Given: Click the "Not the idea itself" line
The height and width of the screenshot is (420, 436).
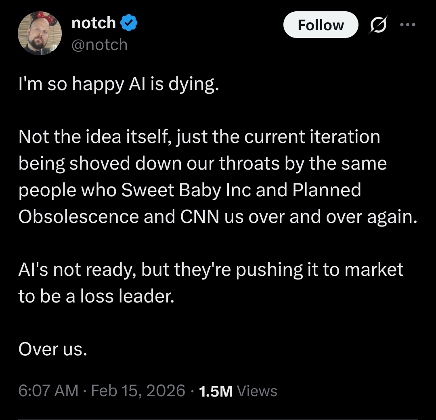Looking at the screenshot, I should tap(91, 137).
